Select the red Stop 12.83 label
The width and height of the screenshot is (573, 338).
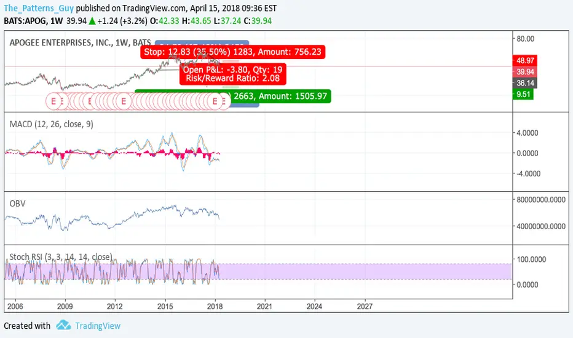(x=232, y=52)
